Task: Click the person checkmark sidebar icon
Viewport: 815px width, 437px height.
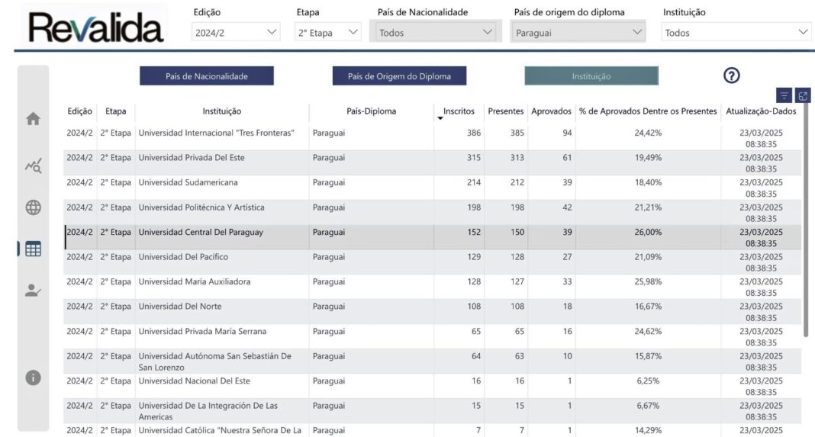Action: (x=33, y=291)
